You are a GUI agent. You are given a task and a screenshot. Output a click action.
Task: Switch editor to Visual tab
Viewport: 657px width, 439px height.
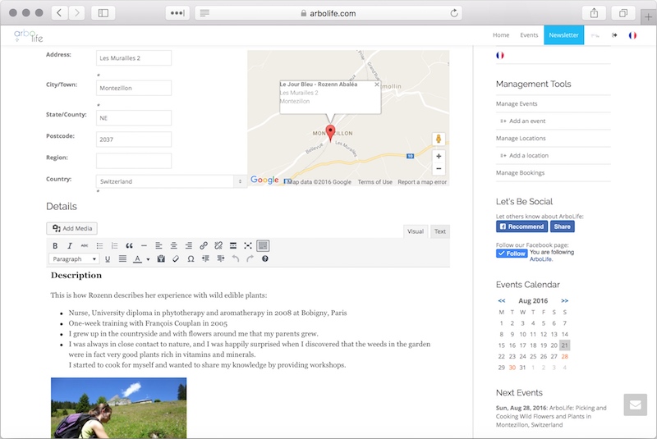(416, 231)
